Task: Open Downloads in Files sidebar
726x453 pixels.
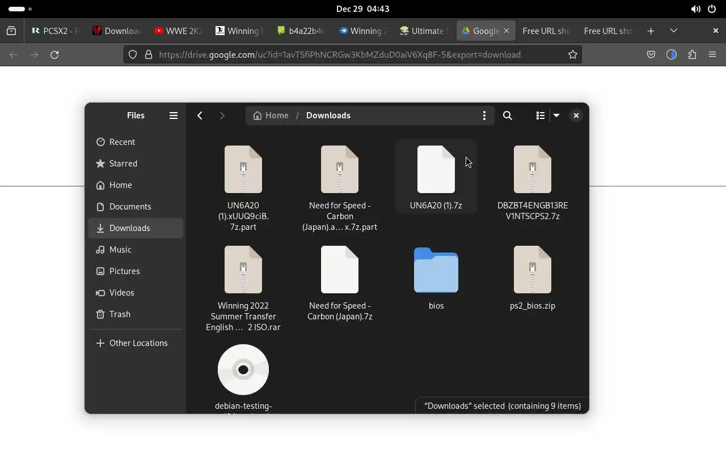Action: tap(136, 228)
